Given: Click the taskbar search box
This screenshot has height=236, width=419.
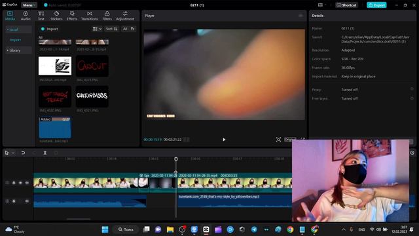Looking at the screenshot, I should [x=126, y=229].
